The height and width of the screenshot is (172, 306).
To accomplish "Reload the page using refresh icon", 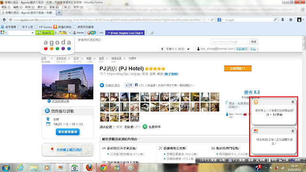I will (x=212, y=20).
